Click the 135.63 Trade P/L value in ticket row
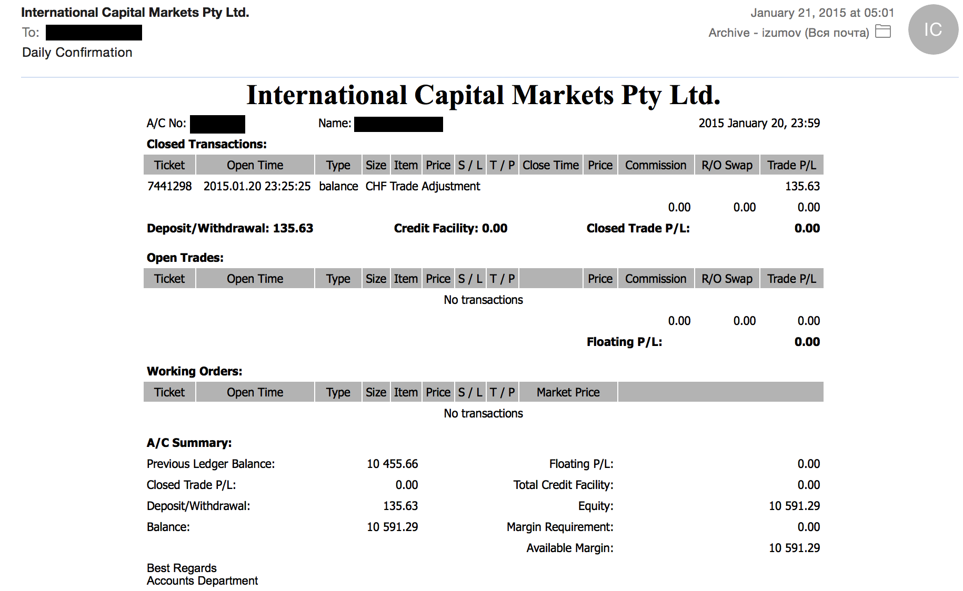The height and width of the screenshot is (591, 963). point(802,186)
